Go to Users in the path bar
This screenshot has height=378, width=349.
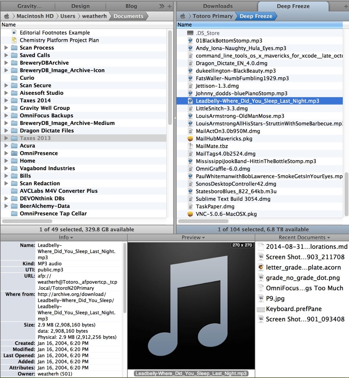click(68, 16)
